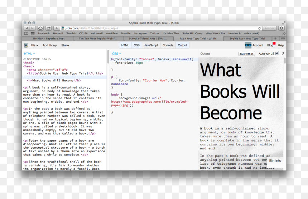Show all tabs using the tab overview icon
Viewport: 308px width, 199px height.
[x=283, y=39]
